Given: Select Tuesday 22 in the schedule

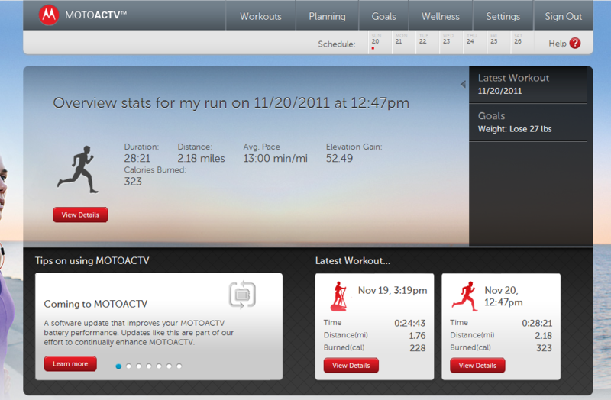Looking at the screenshot, I should coord(427,42).
